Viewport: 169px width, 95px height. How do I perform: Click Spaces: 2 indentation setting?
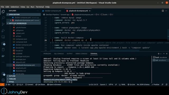(x=103, y=84)
